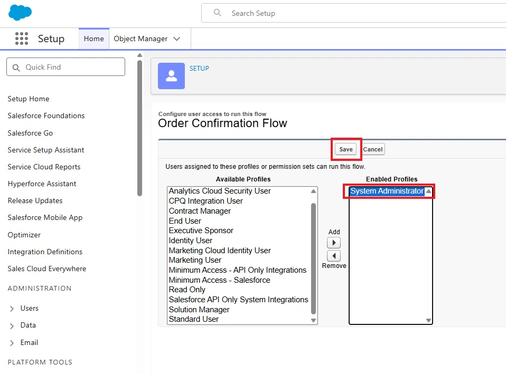
Task: Switch to the Home tab
Action: (94, 39)
